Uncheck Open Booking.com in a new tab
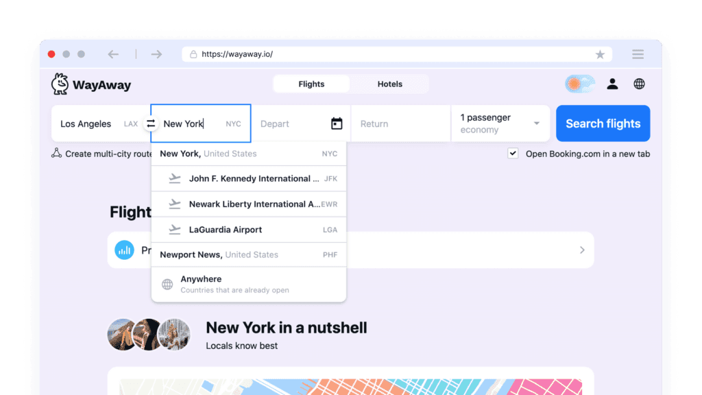 point(513,154)
